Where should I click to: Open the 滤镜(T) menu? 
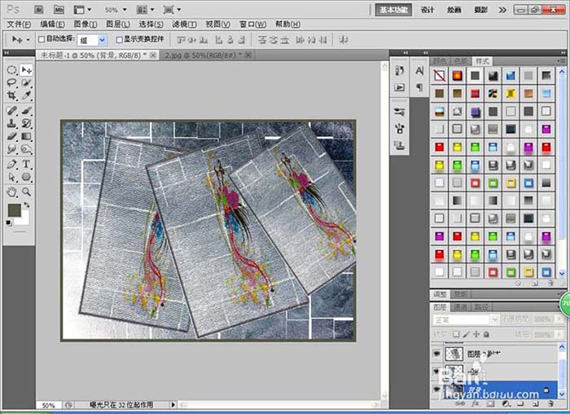point(184,24)
